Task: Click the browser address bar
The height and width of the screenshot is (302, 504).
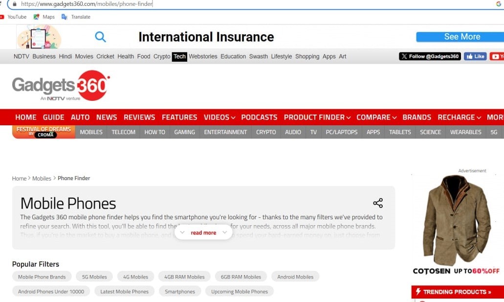Action: click(244, 4)
